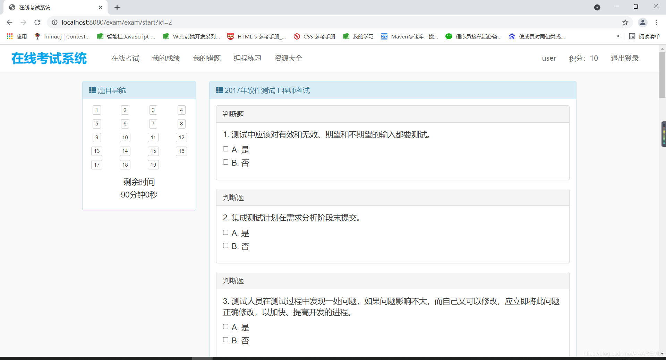The width and height of the screenshot is (666, 360).
Task: Jump to question 16 in navigation
Action: coord(181,151)
